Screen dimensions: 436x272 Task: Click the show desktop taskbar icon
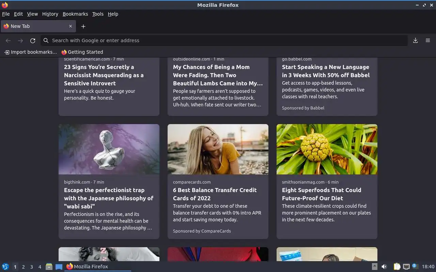(59, 267)
